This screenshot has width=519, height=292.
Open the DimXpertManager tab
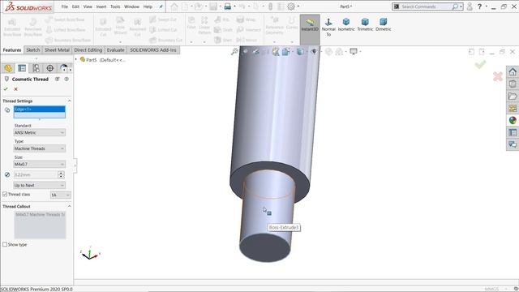click(x=49, y=68)
